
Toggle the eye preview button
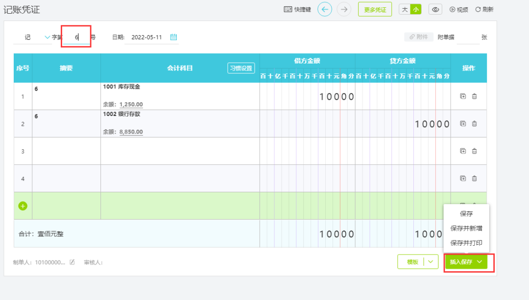point(435,9)
